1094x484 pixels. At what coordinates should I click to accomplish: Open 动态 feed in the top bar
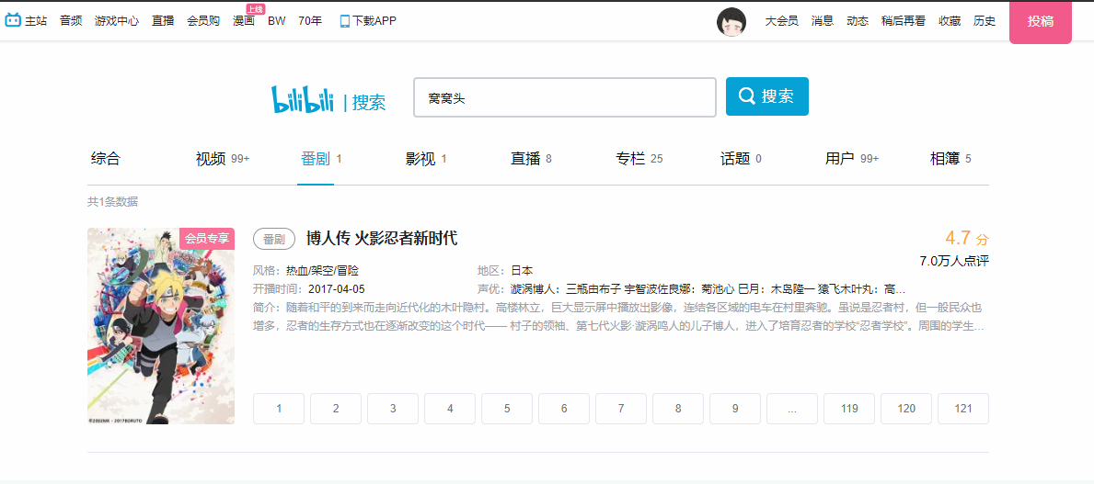coord(858,21)
